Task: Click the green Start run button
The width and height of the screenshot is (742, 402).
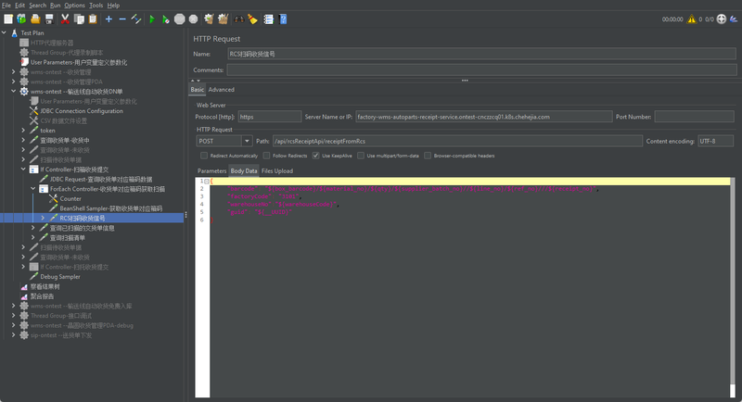Action: click(152, 19)
